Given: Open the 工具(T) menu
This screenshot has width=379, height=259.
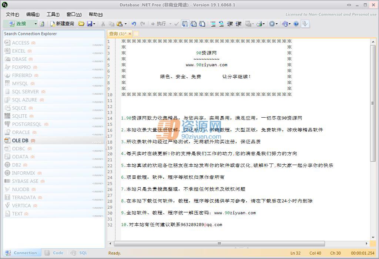Looking at the screenshot, I should pyautogui.click(x=53, y=14).
